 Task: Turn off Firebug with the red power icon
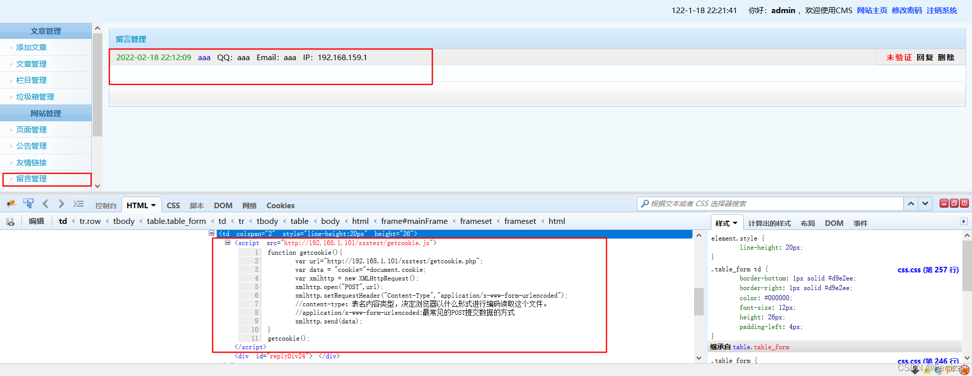click(x=964, y=203)
